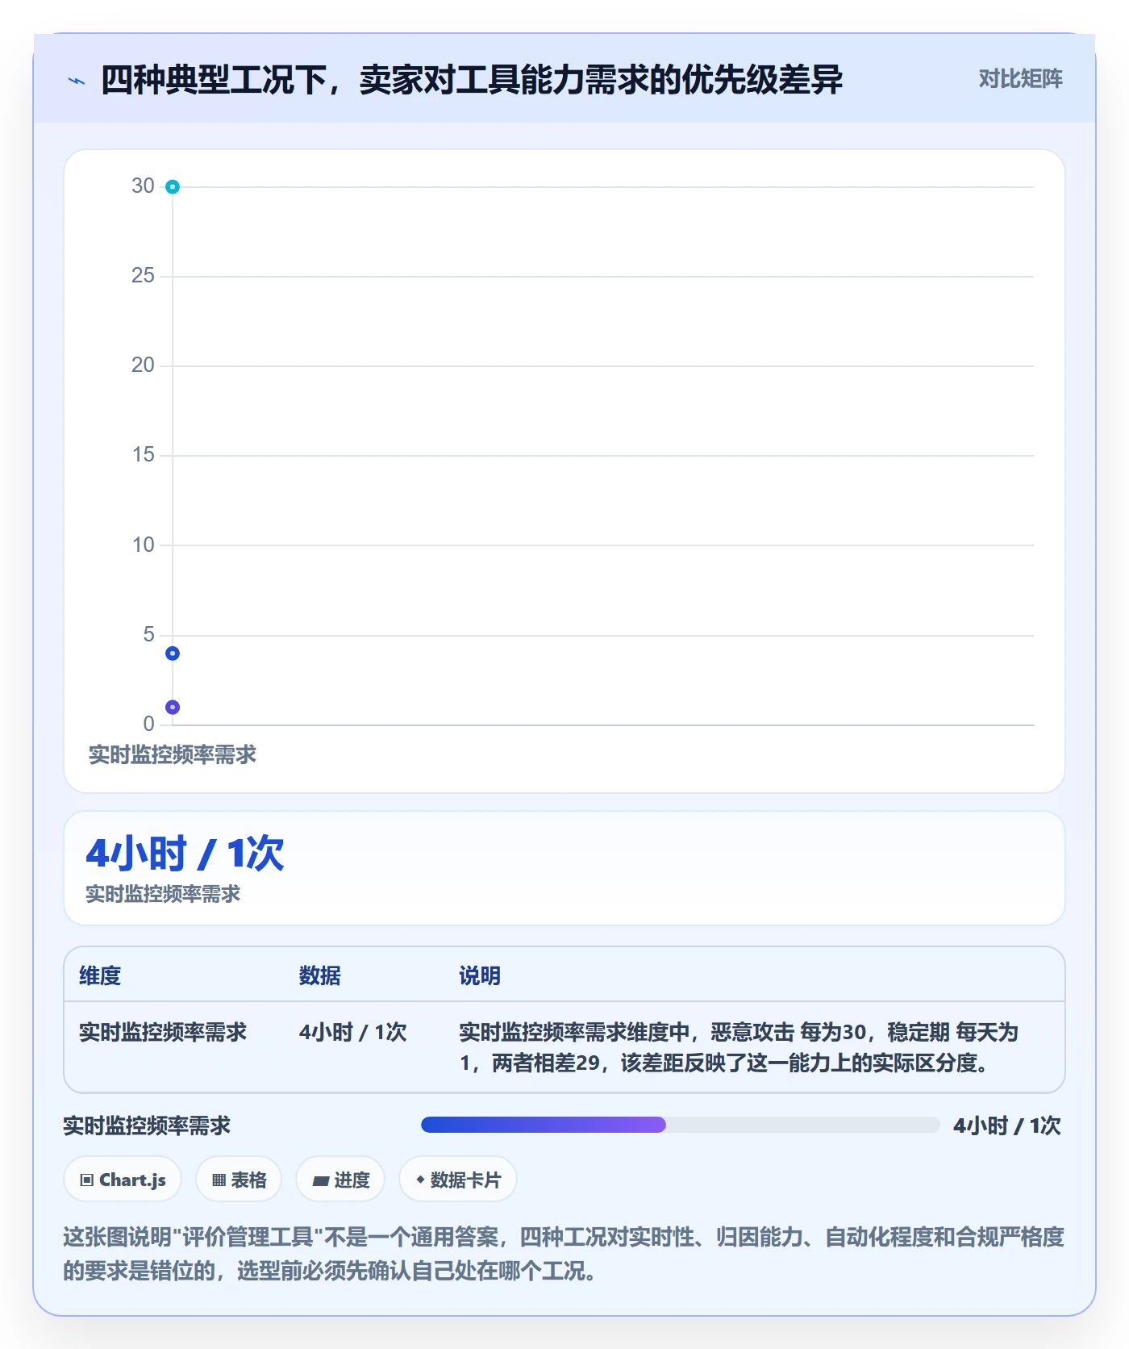This screenshot has width=1129, height=1349.
Task: Click the blue data point near value 4
Action: click(173, 654)
